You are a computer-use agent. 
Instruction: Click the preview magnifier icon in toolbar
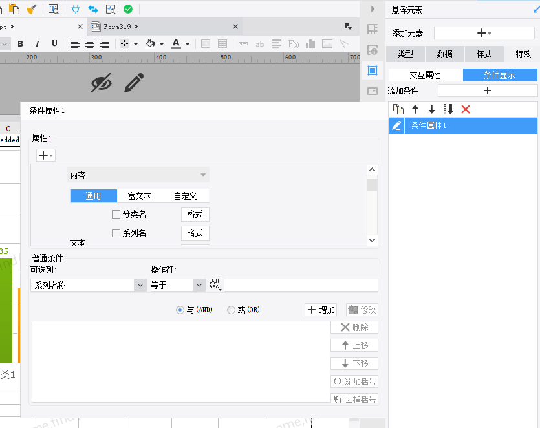pos(111,9)
